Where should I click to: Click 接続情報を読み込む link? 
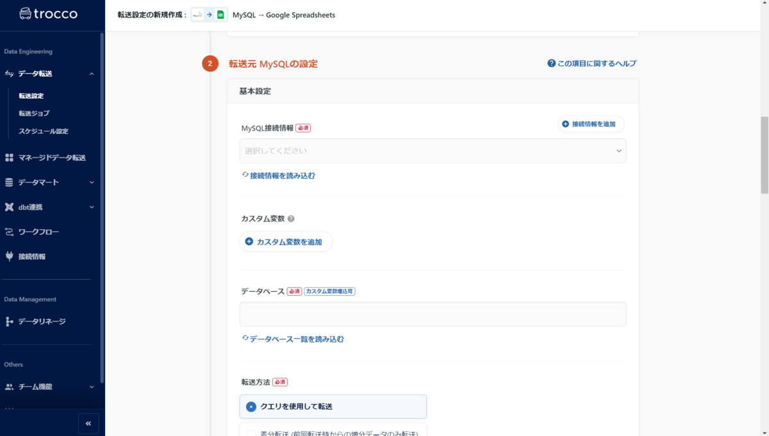pyautogui.click(x=283, y=175)
